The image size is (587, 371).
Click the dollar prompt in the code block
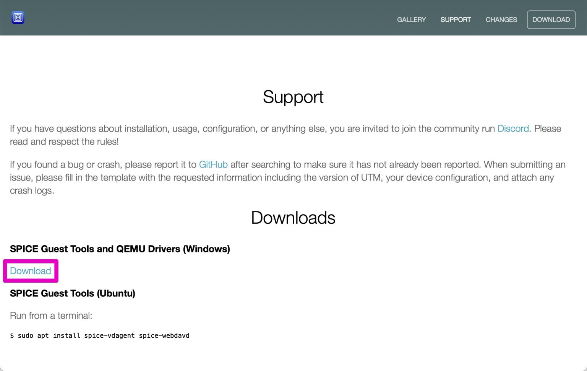coord(12,335)
